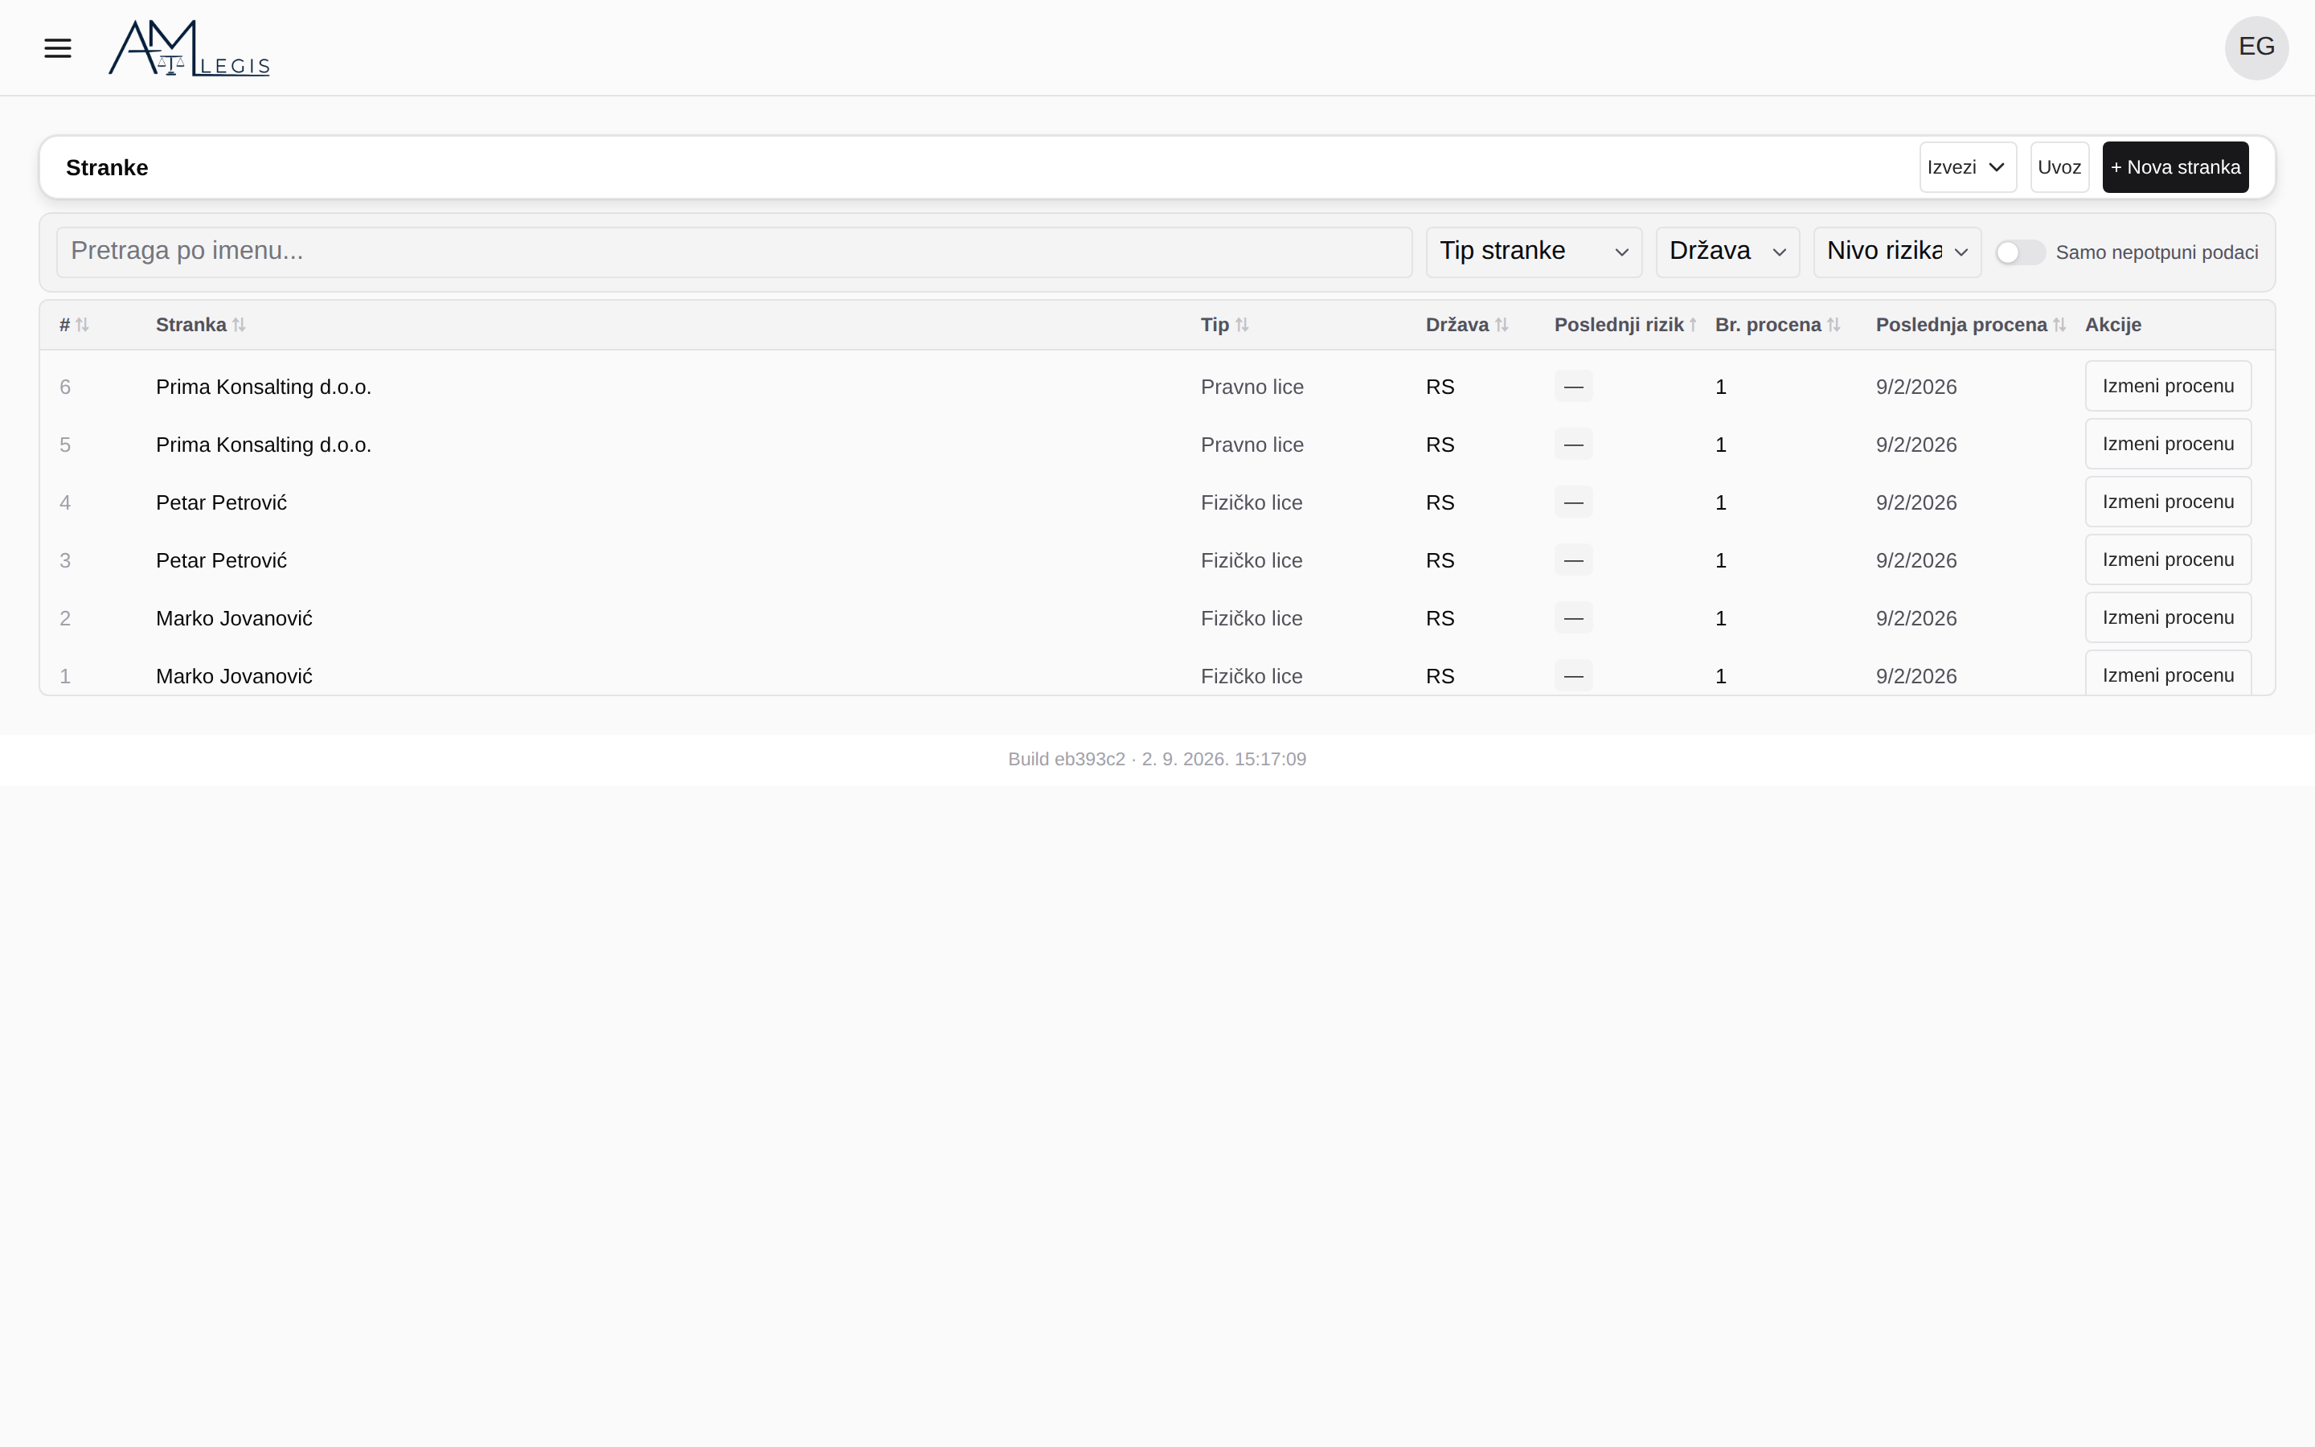This screenshot has height=1447, width=2315.
Task: Sort by the # column
Action: [x=74, y=326]
